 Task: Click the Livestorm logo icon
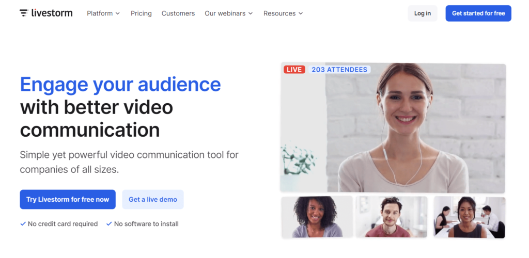(x=24, y=13)
